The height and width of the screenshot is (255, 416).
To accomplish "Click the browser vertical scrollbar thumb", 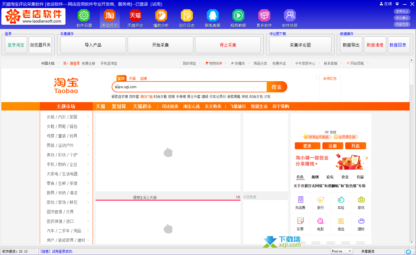I will click(412, 74).
